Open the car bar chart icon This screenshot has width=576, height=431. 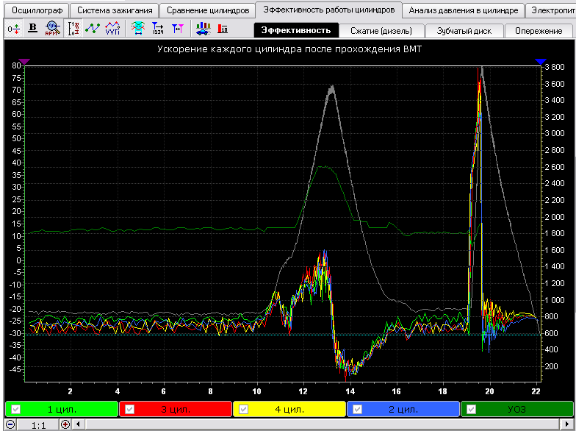(x=203, y=28)
